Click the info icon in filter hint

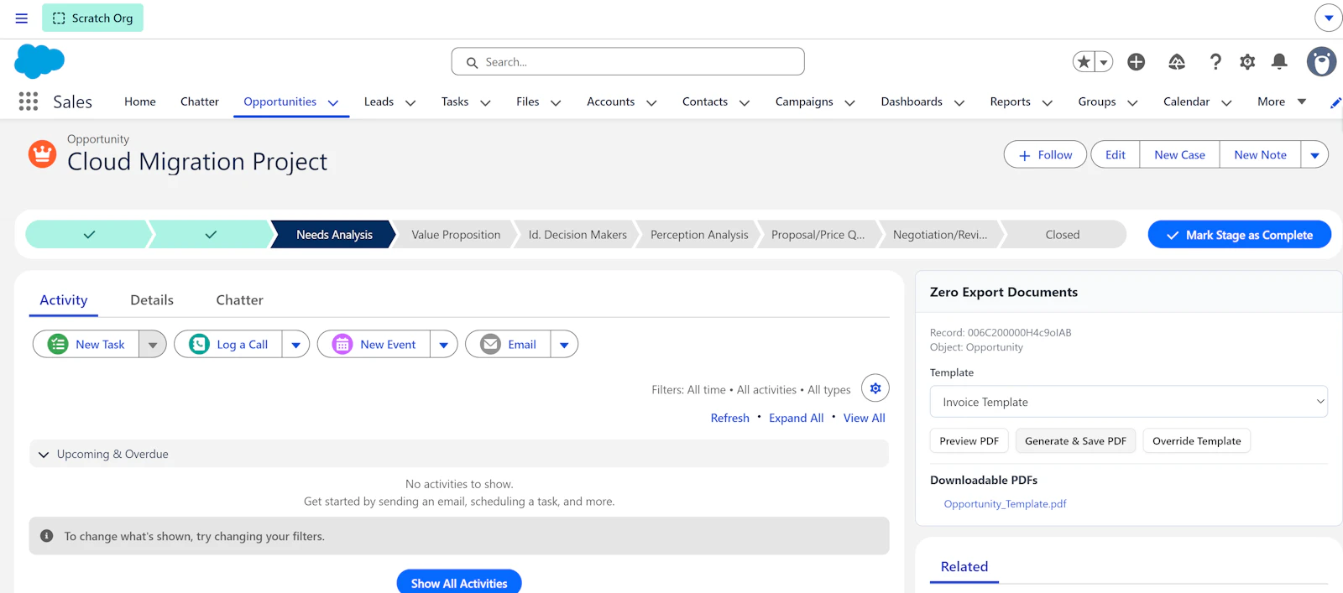coord(47,536)
